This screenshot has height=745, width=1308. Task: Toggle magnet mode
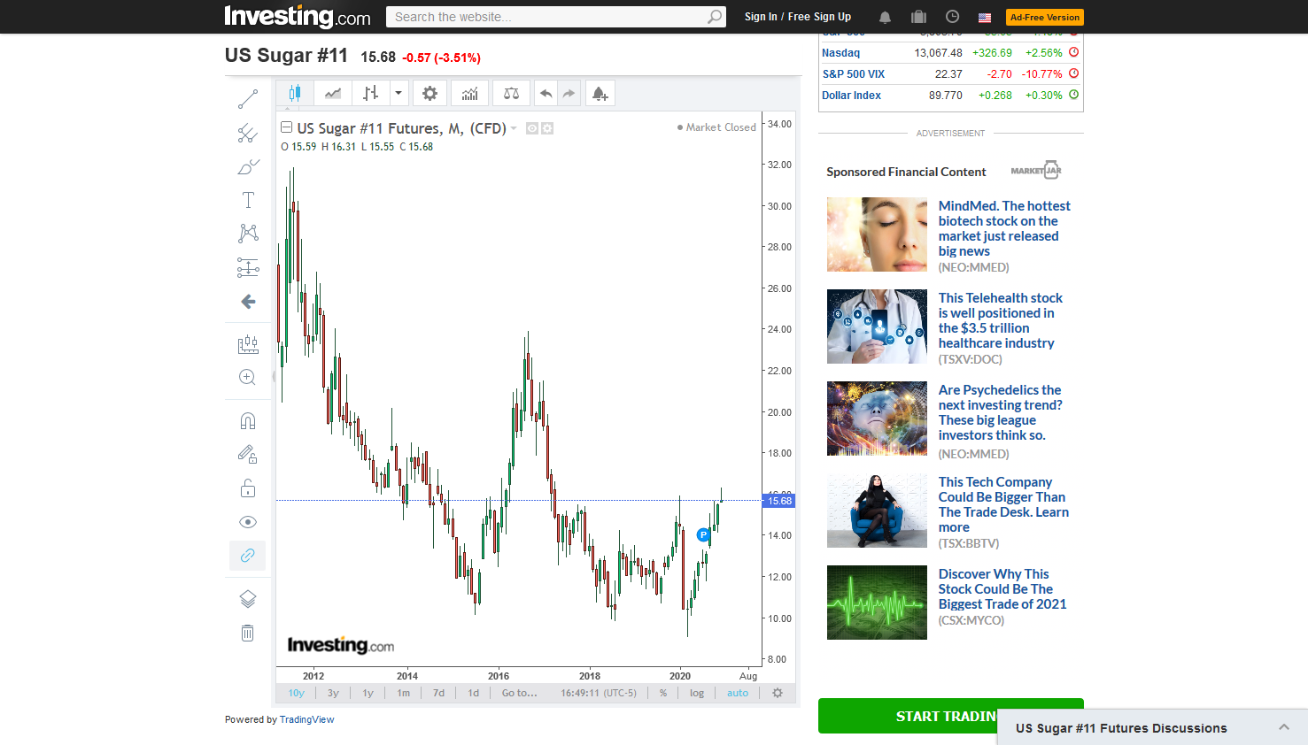(x=248, y=421)
